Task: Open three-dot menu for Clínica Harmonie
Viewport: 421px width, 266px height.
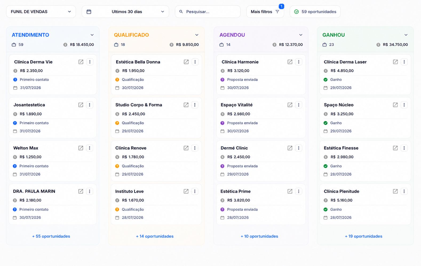Action: [x=299, y=62]
